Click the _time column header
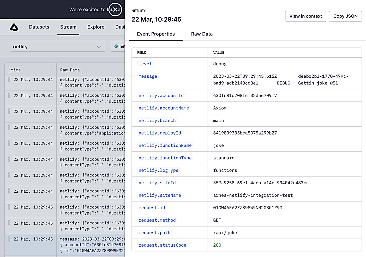366x257 pixels. (x=15, y=70)
